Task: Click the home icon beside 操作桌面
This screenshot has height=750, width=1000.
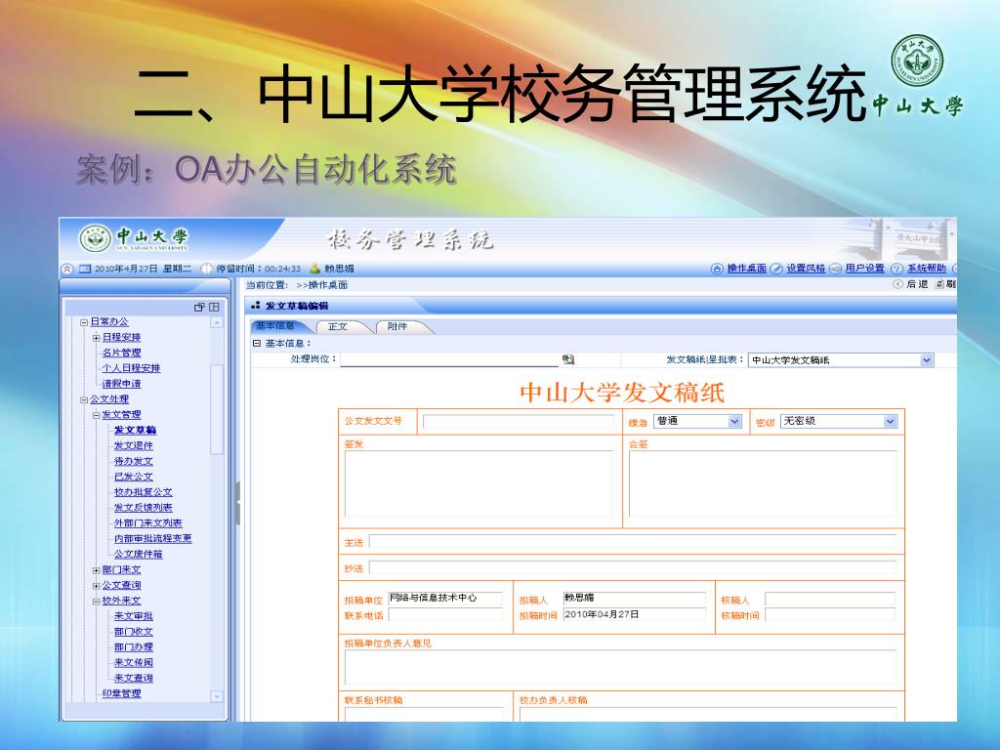Action: [x=718, y=270]
